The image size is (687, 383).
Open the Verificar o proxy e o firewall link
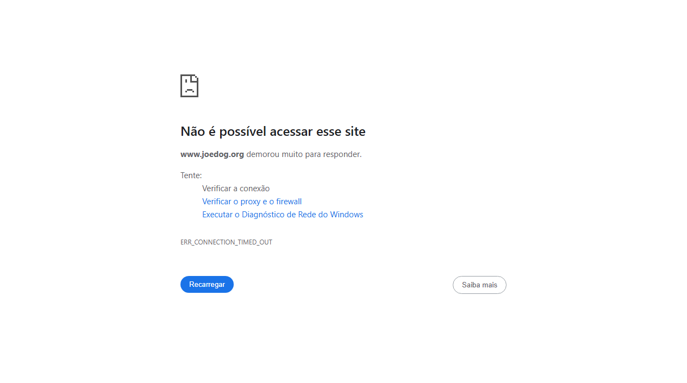point(252,202)
